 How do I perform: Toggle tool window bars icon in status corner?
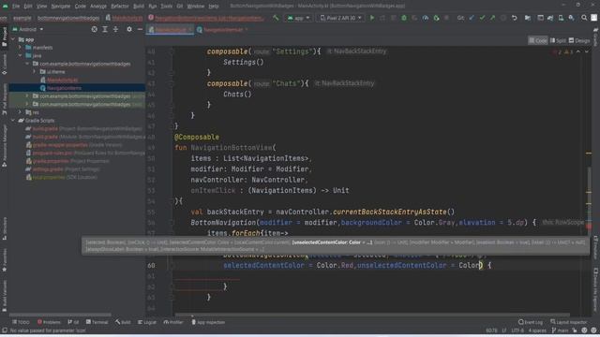coord(4,330)
